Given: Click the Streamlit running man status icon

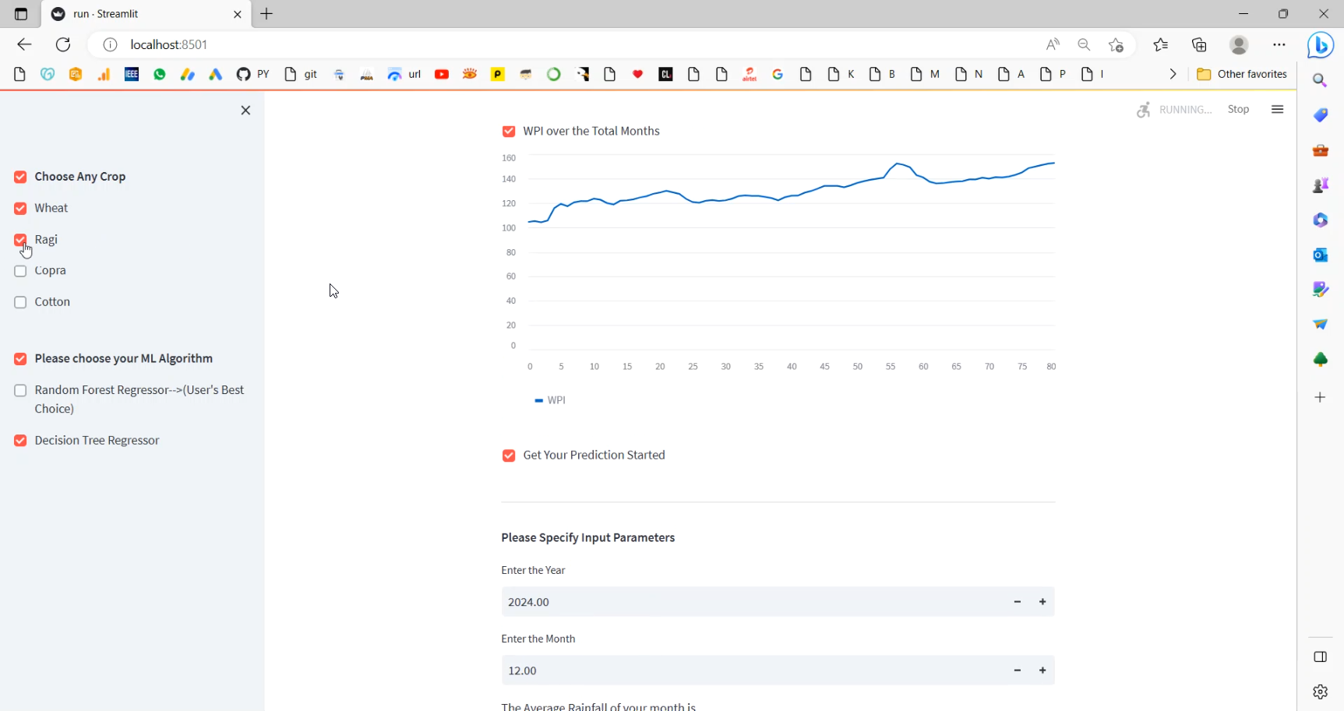Looking at the screenshot, I should (x=1144, y=110).
